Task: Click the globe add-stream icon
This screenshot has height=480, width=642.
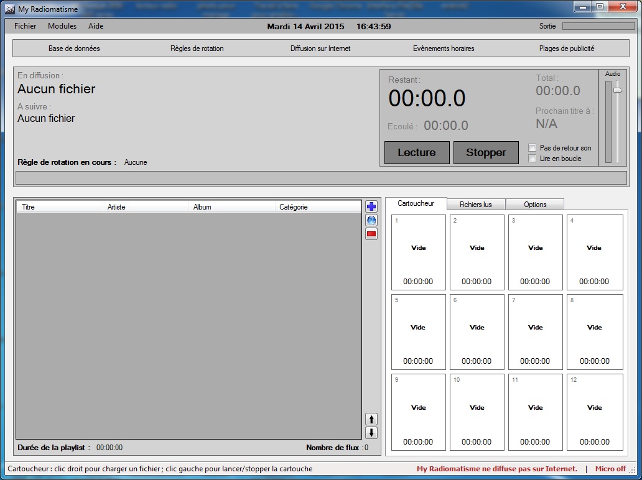Action: 371,220
